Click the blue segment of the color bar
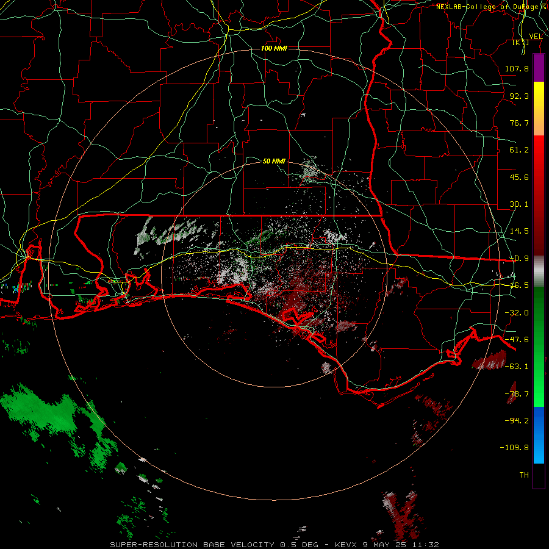Screen dimensions: 549x549 [x=539, y=435]
